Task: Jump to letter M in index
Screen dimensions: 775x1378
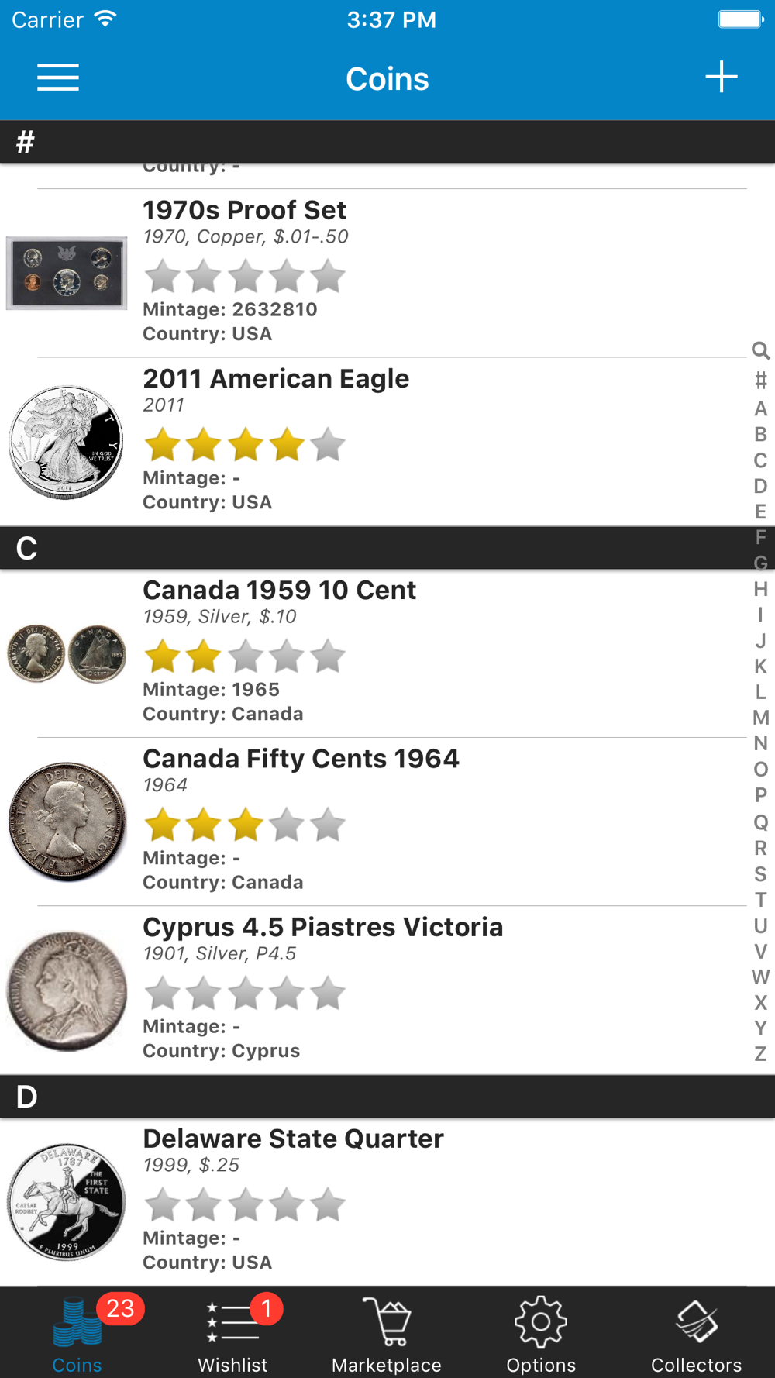Action: click(x=760, y=718)
